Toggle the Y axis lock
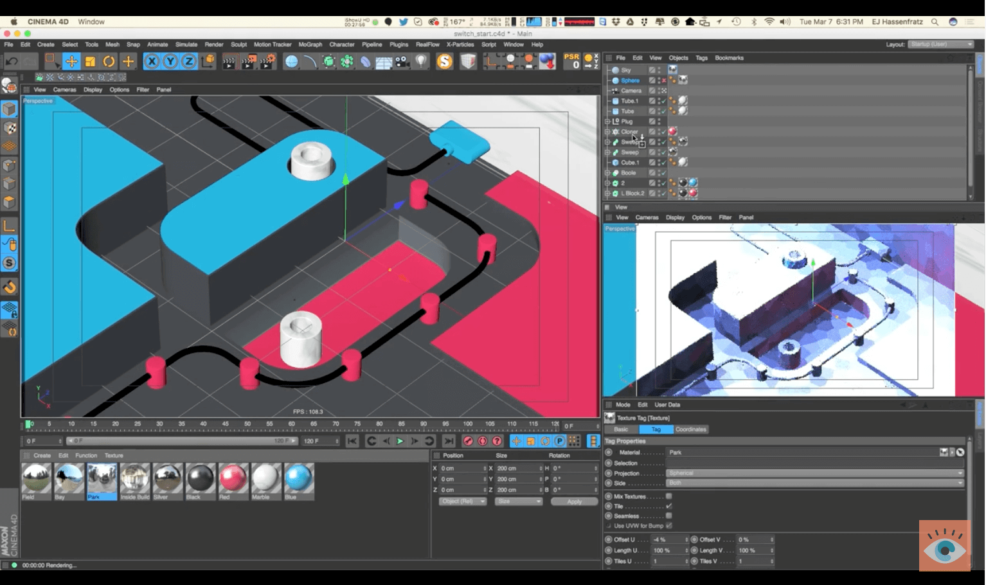This screenshot has width=986, height=585. click(x=170, y=62)
